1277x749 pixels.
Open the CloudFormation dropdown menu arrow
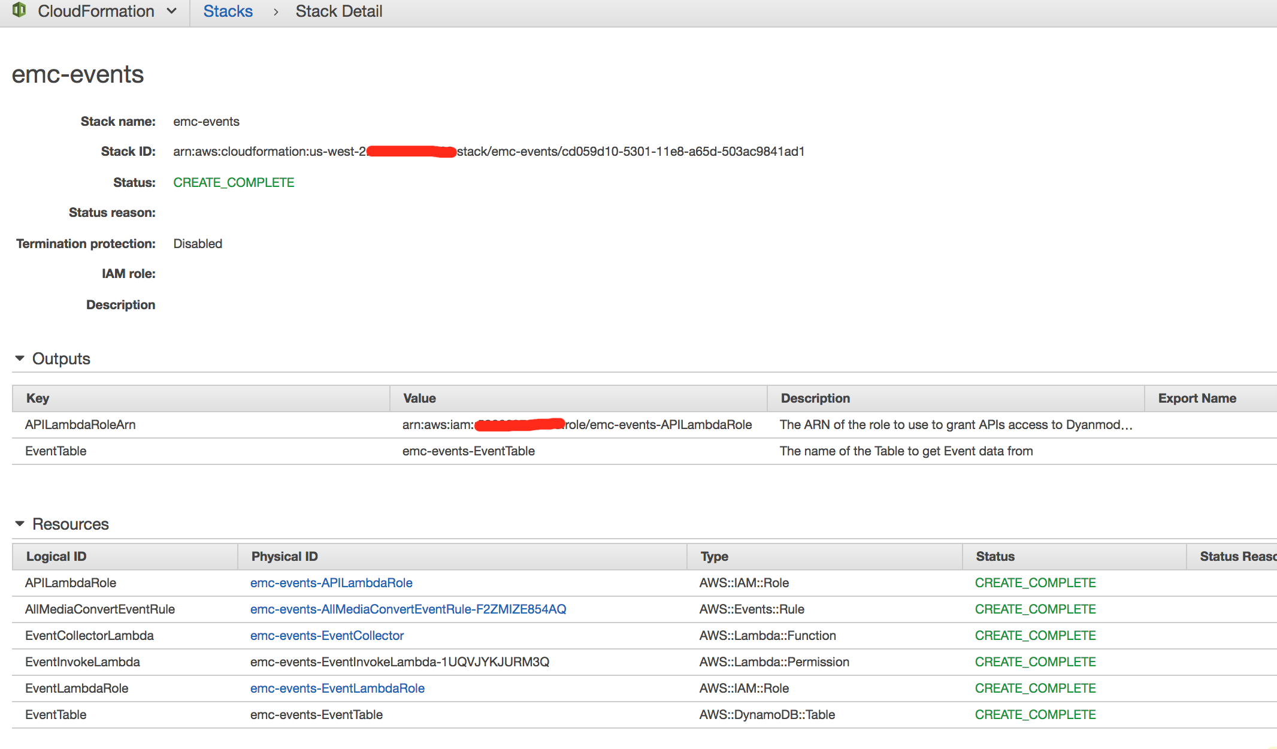[172, 11]
